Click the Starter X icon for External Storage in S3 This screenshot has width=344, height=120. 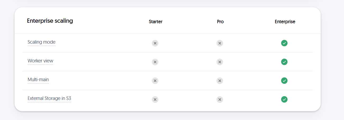(155, 99)
